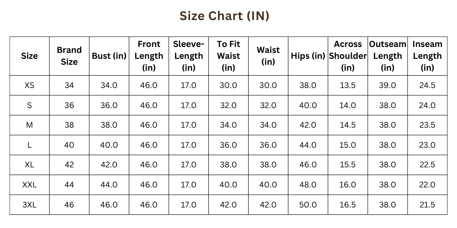Select the XXL size row label
Image resolution: width=457 pixels, height=228 pixels.
[30, 185]
